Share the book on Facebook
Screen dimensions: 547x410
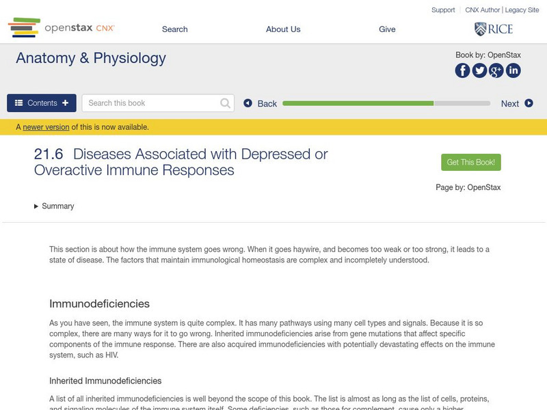click(463, 70)
